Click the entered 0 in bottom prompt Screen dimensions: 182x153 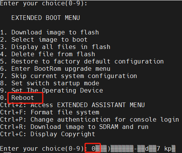pos(93,148)
